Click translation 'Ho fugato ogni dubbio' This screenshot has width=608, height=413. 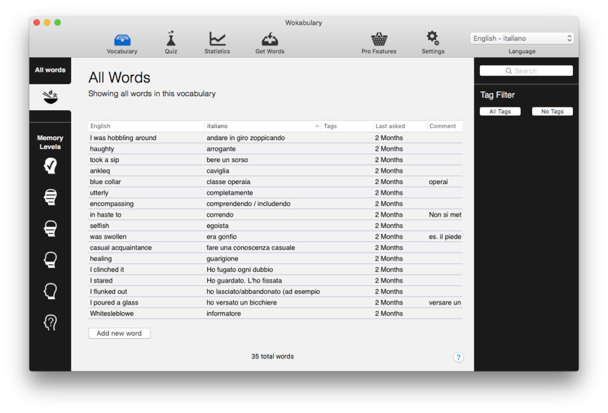(240, 269)
